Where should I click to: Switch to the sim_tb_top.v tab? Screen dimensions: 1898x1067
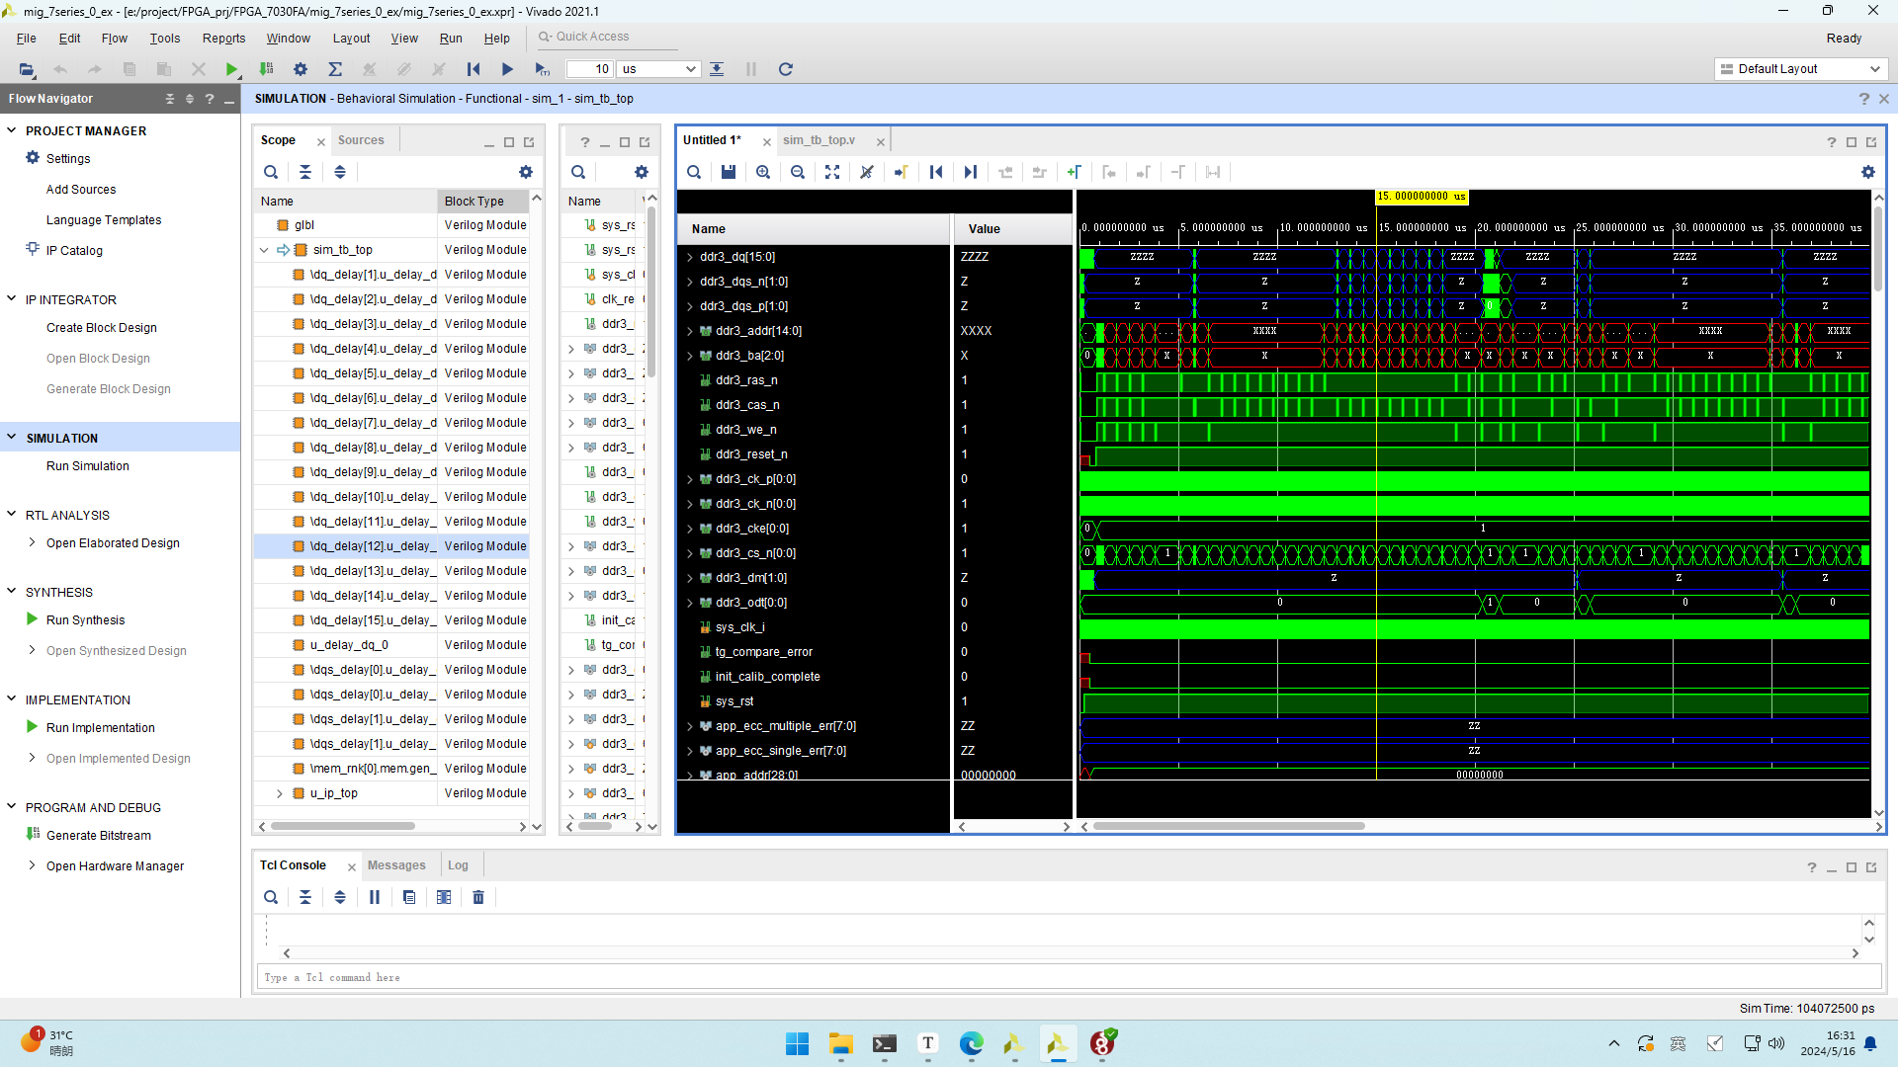coord(819,140)
